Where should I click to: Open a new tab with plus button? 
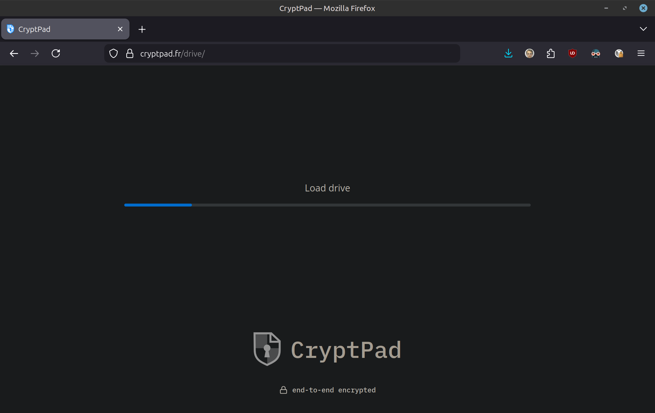tap(142, 29)
